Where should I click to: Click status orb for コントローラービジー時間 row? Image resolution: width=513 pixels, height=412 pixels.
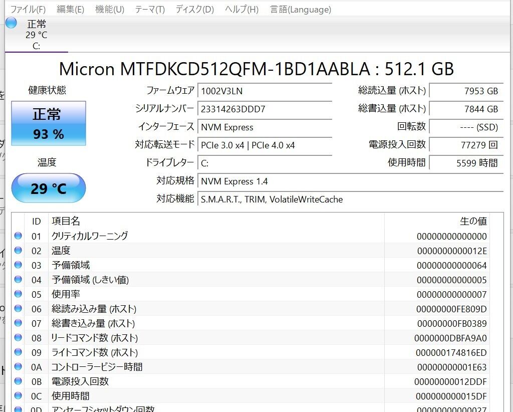click(x=19, y=366)
